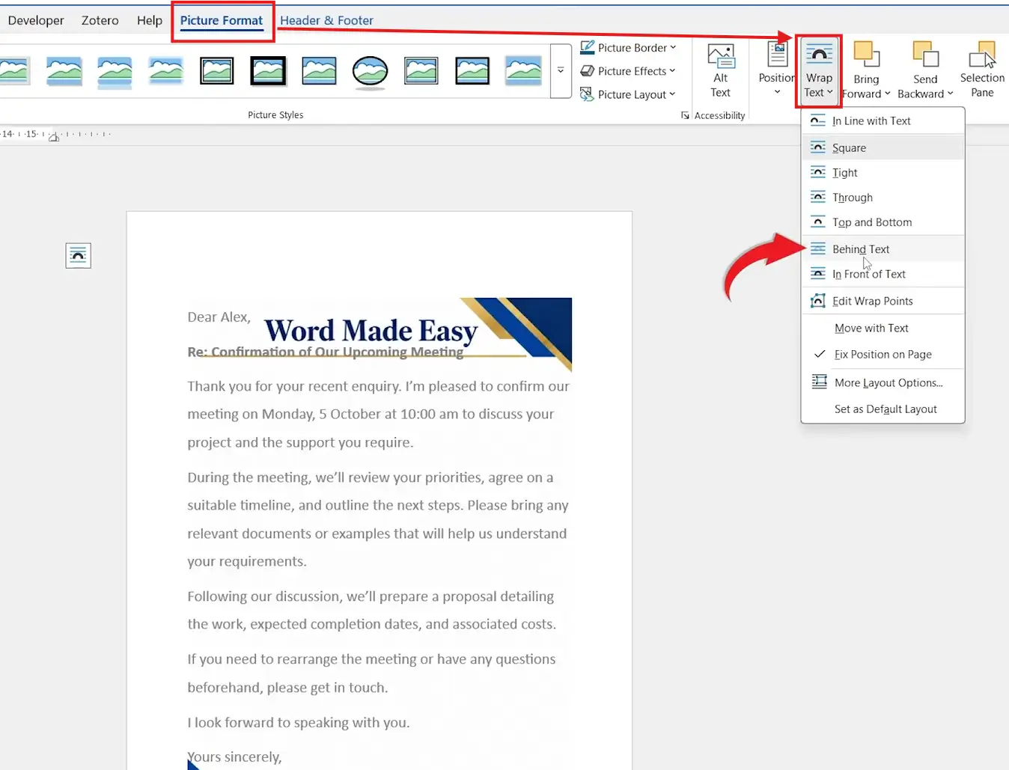Open the Zotero tab
Viewport: 1009px width, 770px height.
pos(100,20)
